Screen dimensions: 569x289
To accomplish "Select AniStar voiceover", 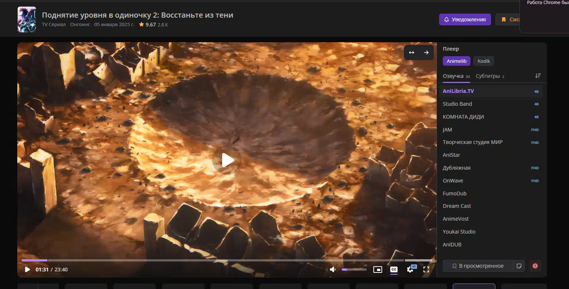I will pos(491,155).
